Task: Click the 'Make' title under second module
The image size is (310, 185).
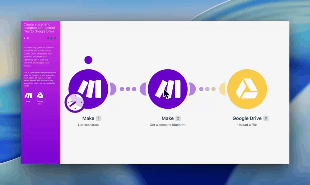Action: 168,118
